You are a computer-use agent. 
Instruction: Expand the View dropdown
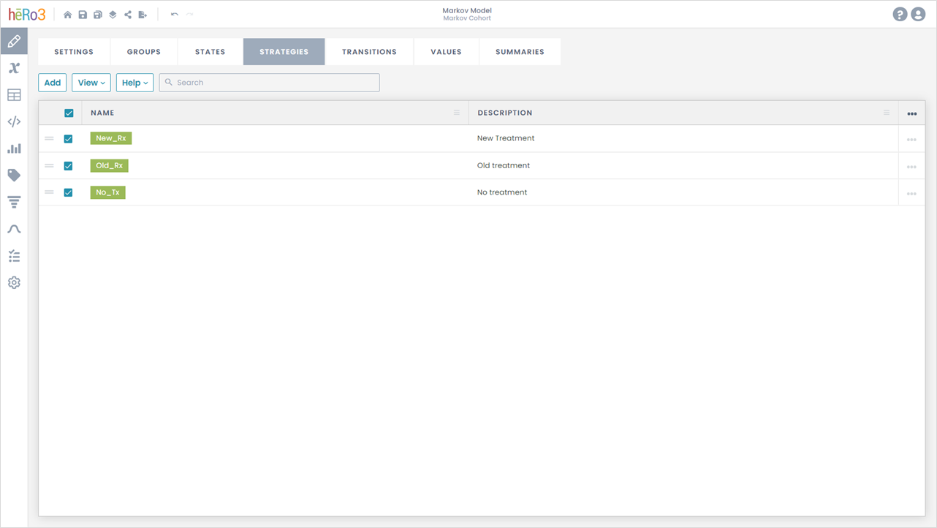point(91,83)
